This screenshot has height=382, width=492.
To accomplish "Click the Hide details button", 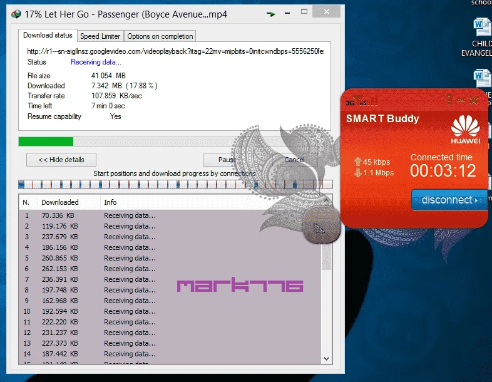I will (61, 160).
